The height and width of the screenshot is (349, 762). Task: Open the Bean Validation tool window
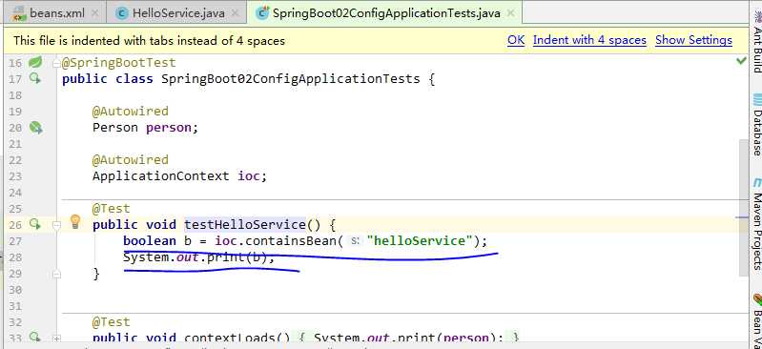coord(756,321)
